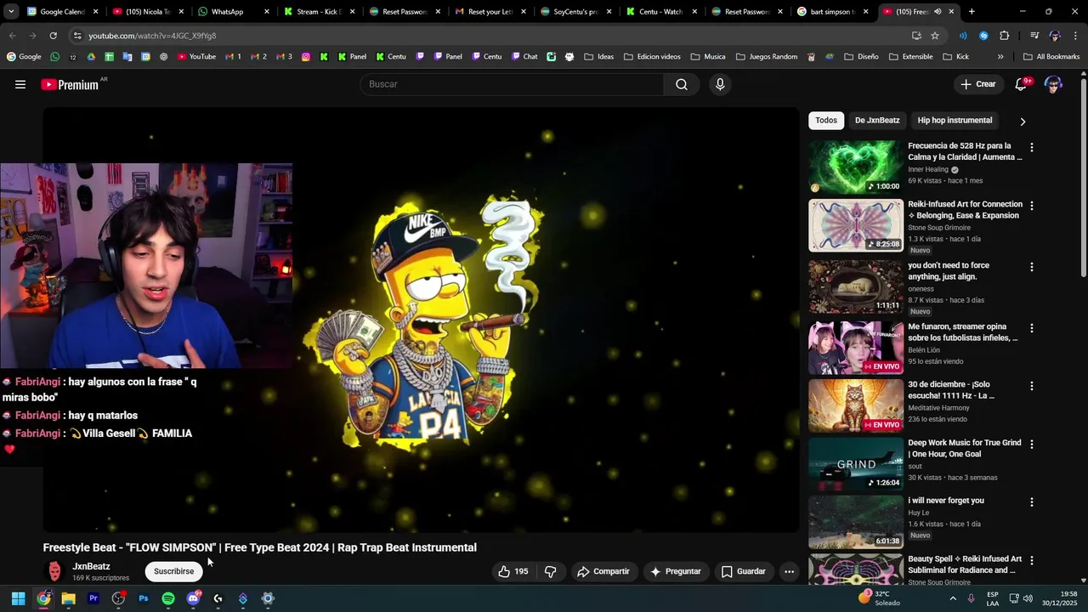Open All Bookmarks folder

pyautogui.click(x=1051, y=57)
